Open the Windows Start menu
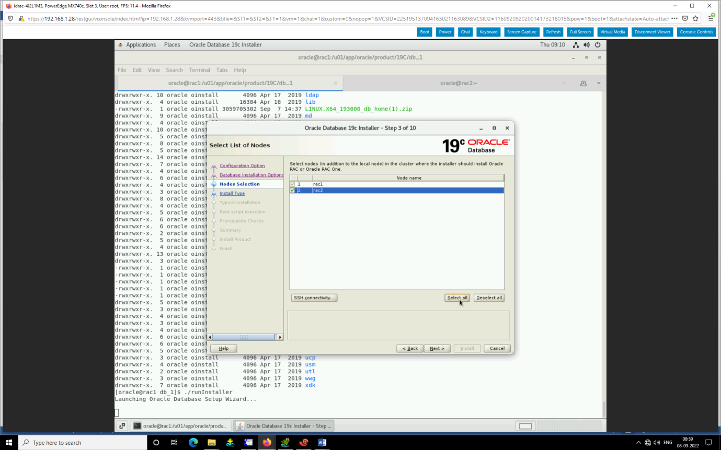Screen dimensions: 721x450 pyautogui.click(x=9, y=442)
